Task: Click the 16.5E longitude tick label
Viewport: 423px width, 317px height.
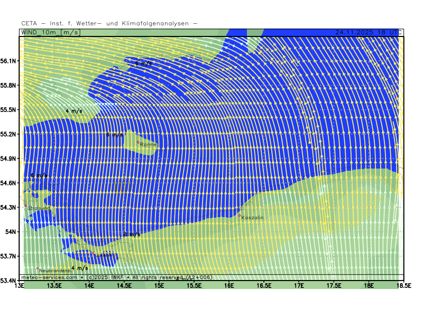Action: coord(264,286)
